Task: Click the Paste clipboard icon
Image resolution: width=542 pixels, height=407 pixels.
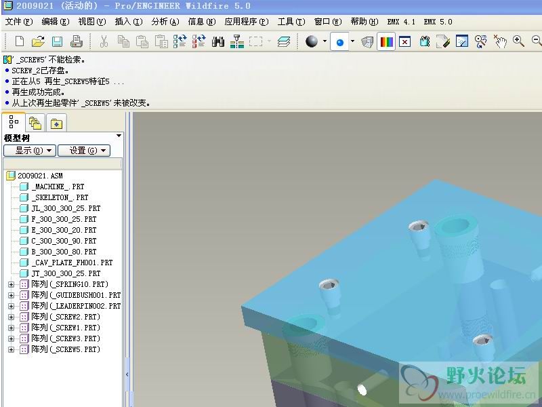Action: click(x=142, y=41)
